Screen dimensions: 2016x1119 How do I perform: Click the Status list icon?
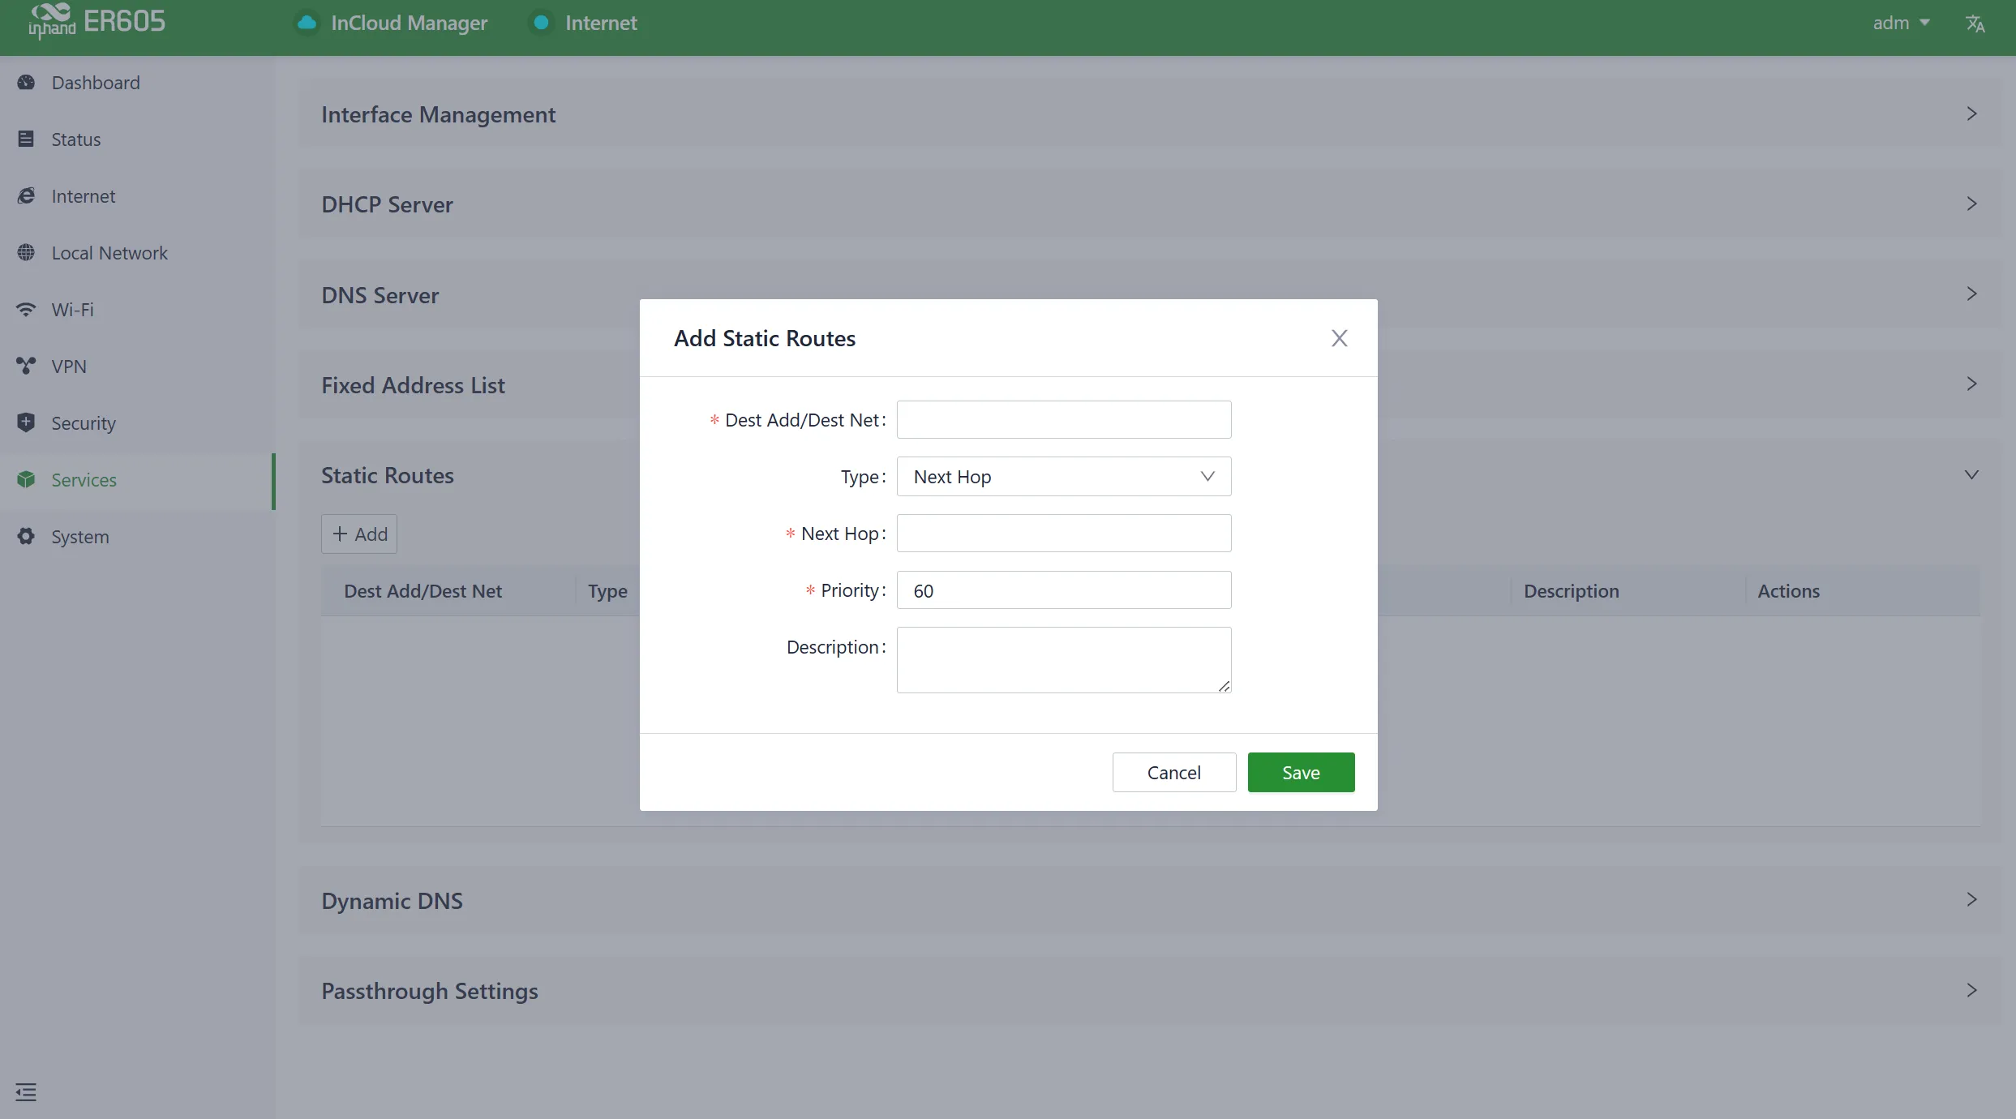[26, 139]
